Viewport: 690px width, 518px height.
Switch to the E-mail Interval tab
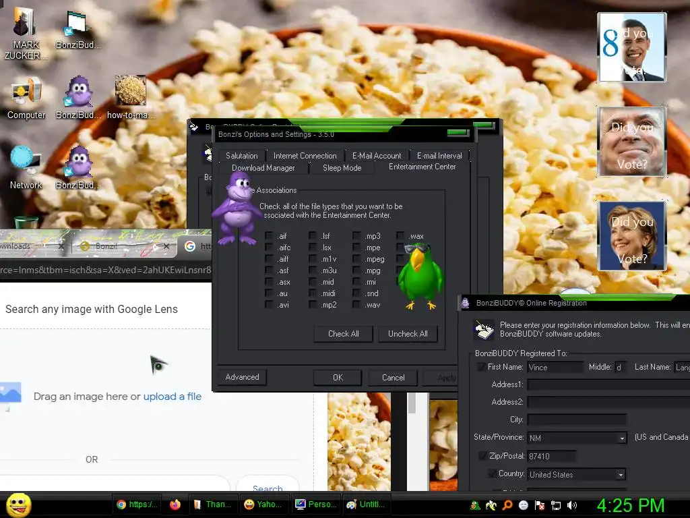coord(439,156)
